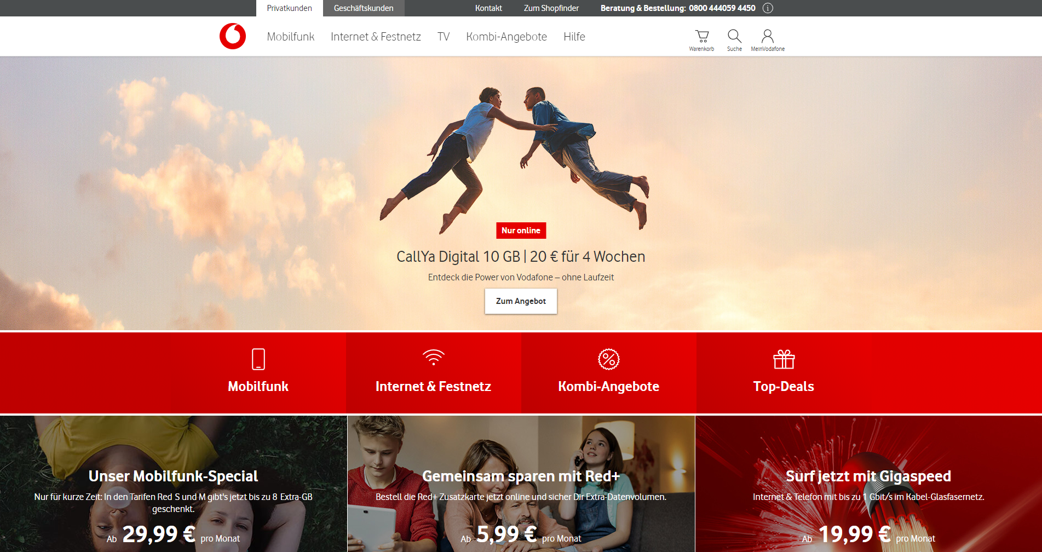Screen dimensions: 1042x552
Task: Open the Zum Shopfinder link
Action: [x=551, y=8]
